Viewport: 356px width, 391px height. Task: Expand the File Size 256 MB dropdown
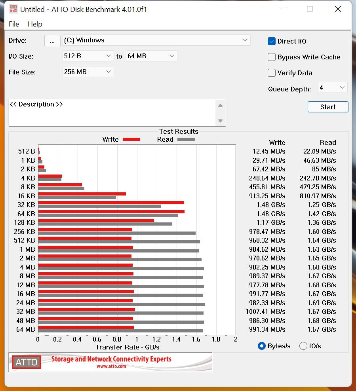click(88, 72)
